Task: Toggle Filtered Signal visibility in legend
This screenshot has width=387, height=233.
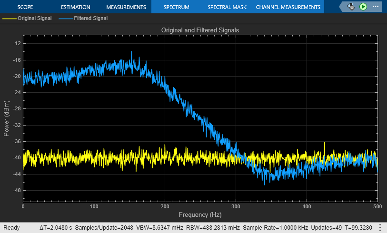Action: (90, 18)
